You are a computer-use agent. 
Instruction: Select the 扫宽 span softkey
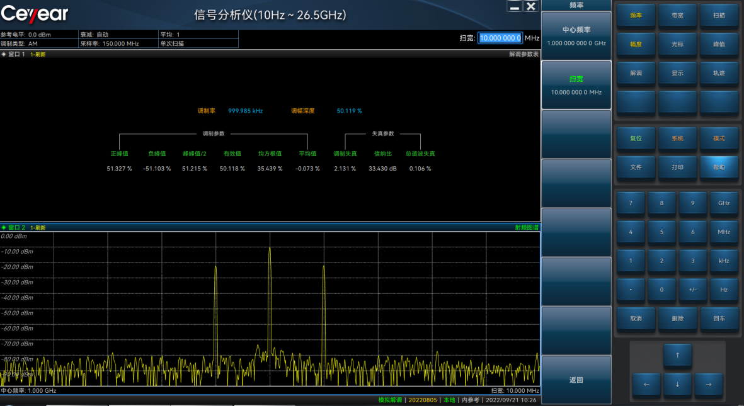pyautogui.click(x=576, y=85)
